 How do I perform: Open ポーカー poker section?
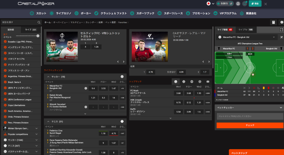(x=83, y=13)
